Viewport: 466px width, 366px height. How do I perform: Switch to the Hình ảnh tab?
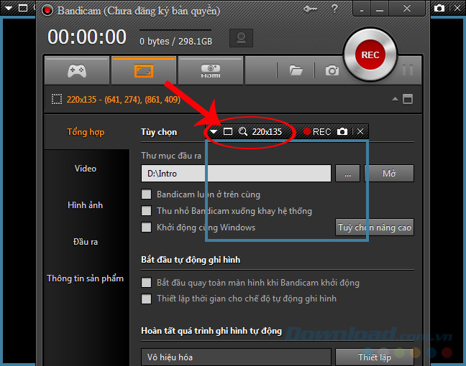point(85,205)
